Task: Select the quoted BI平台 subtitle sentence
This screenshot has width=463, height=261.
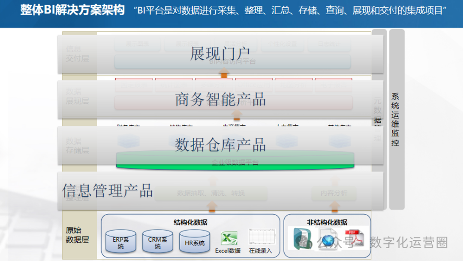Action: pos(290,11)
